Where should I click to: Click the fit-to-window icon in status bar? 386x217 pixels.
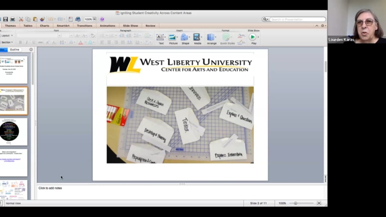tap(319, 203)
